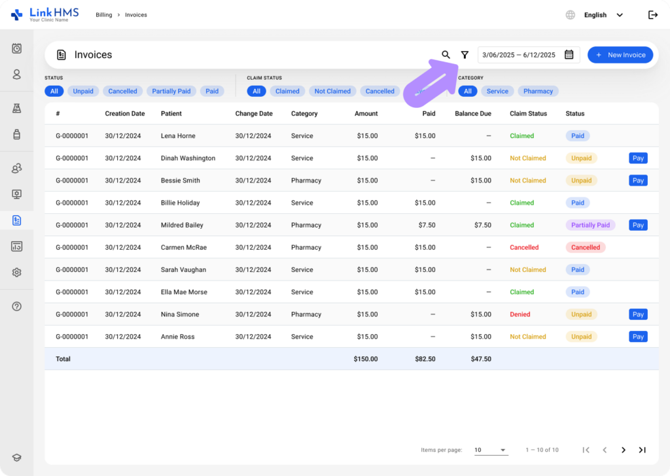This screenshot has height=476, width=670.
Task: Go to the previous page
Action: click(x=605, y=450)
